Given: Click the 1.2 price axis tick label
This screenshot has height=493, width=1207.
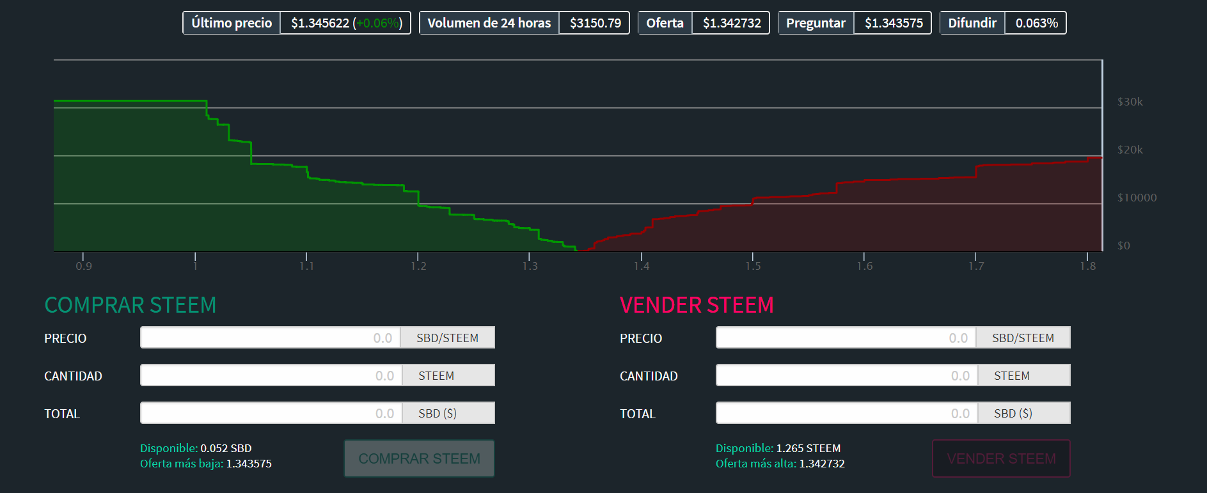Looking at the screenshot, I should [x=418, y=266].
